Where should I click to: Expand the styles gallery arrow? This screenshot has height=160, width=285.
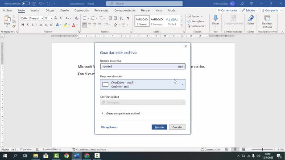(x=182, y=25)
